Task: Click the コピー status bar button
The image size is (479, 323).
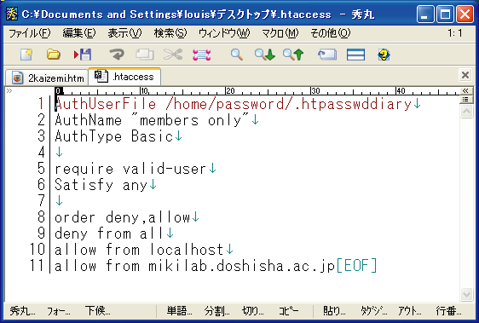Action: point(288,311)
